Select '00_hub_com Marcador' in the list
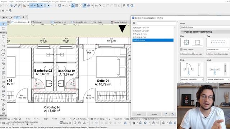 [x=153, y=28]
